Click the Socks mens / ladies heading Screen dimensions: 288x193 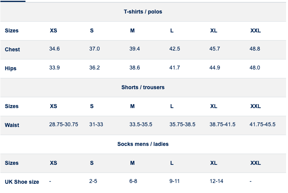(x=143, y=144)
